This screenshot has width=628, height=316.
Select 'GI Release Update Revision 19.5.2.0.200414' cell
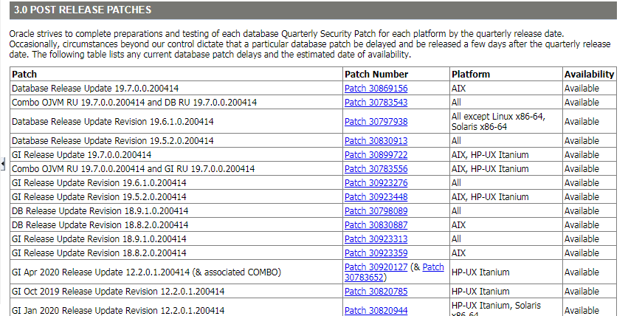point(176,197)
